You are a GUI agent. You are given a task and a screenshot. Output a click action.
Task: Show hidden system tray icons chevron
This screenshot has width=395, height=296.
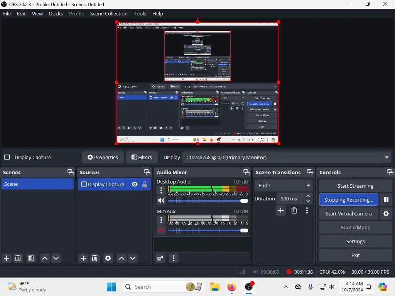pos(286,287)
